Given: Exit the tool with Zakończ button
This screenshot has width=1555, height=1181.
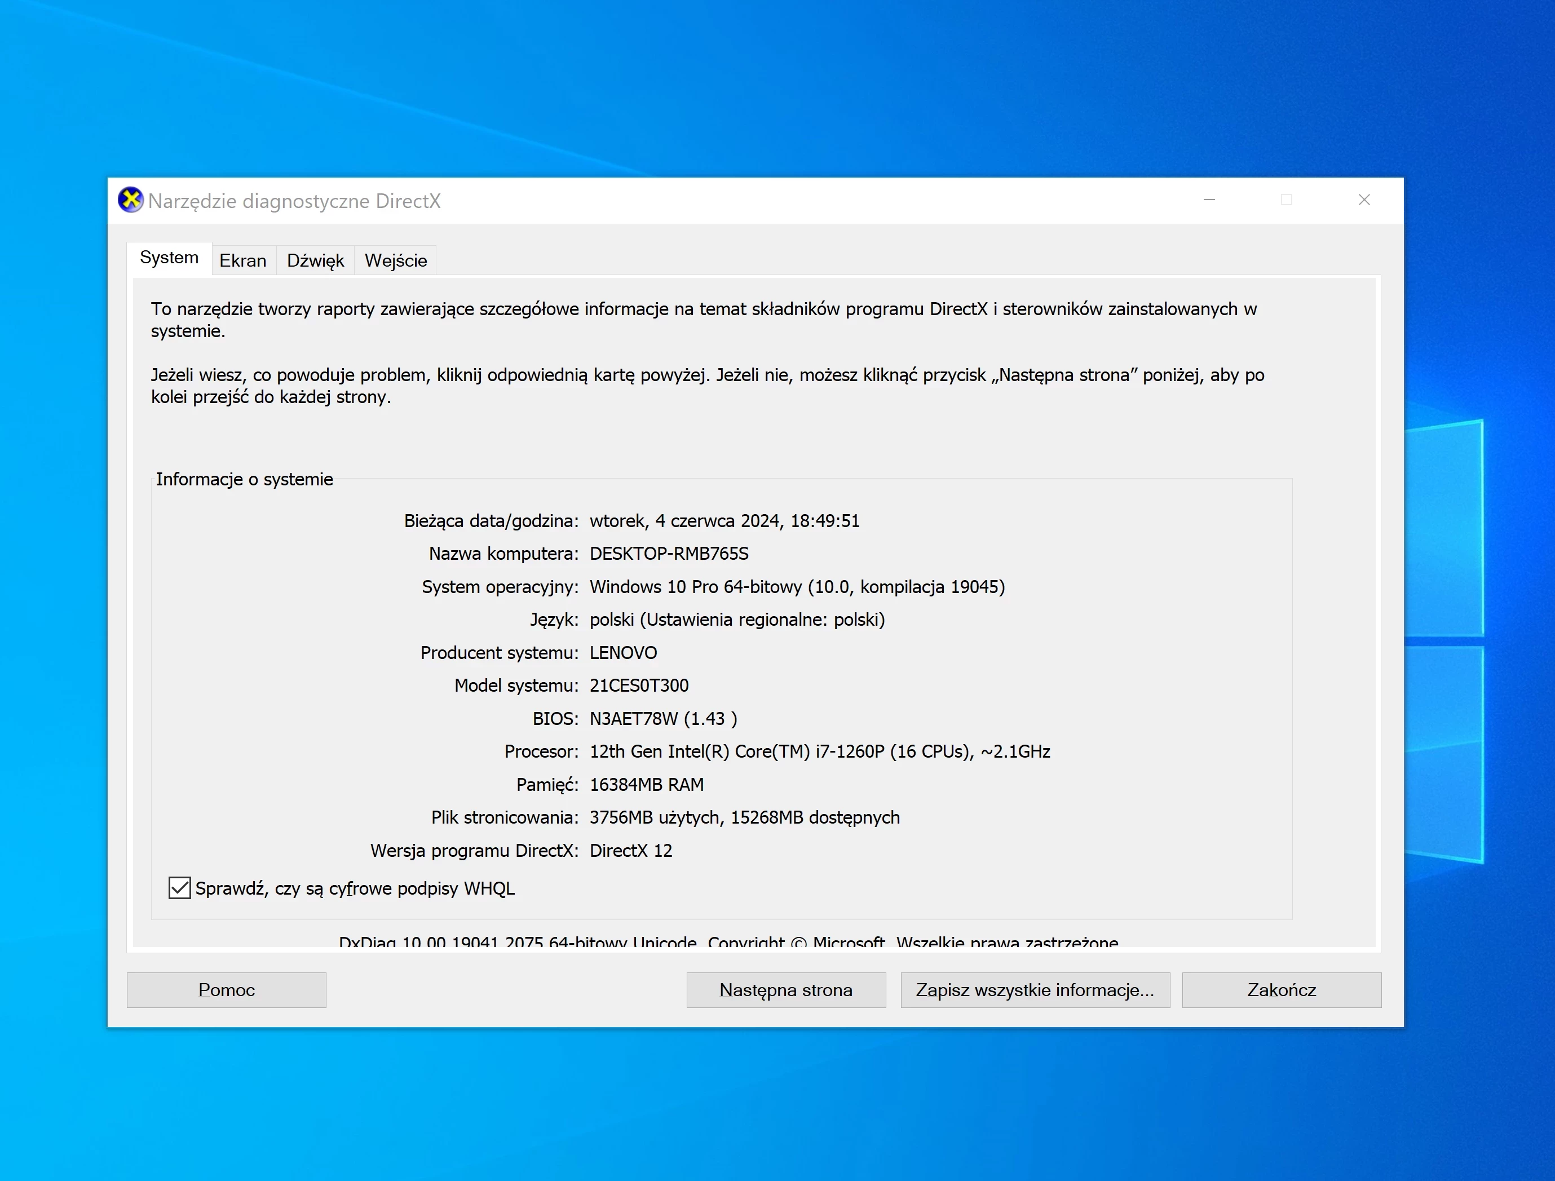Looking at the screenshot, I should (x=1282, y=990).
